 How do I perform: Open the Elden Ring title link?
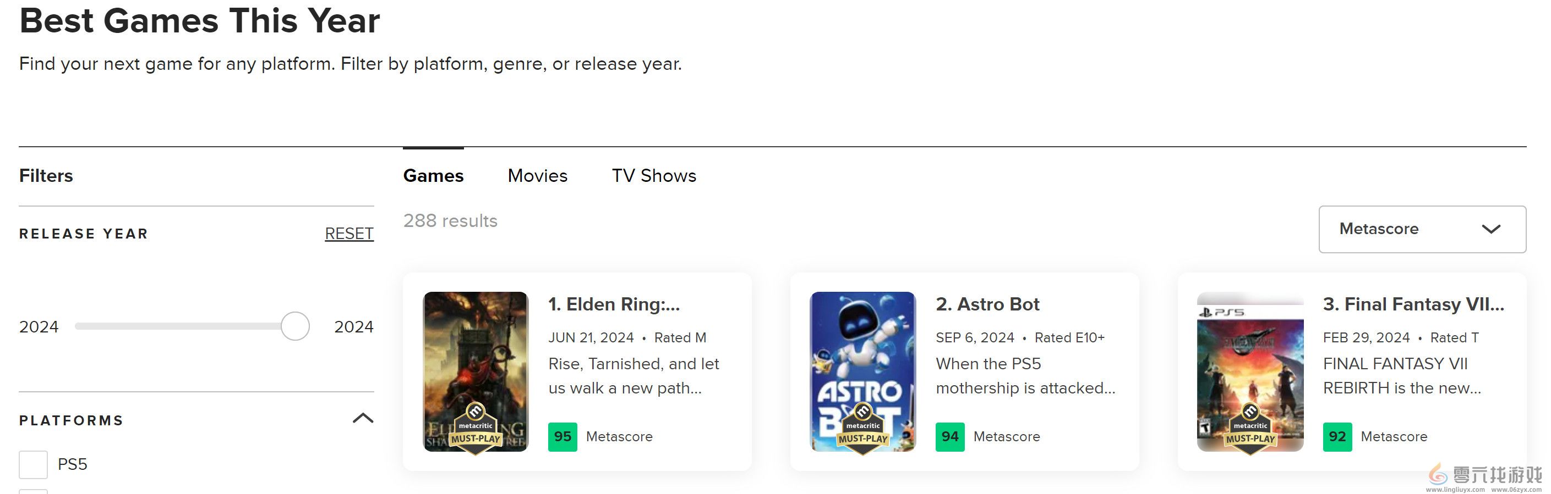(614, 304)
